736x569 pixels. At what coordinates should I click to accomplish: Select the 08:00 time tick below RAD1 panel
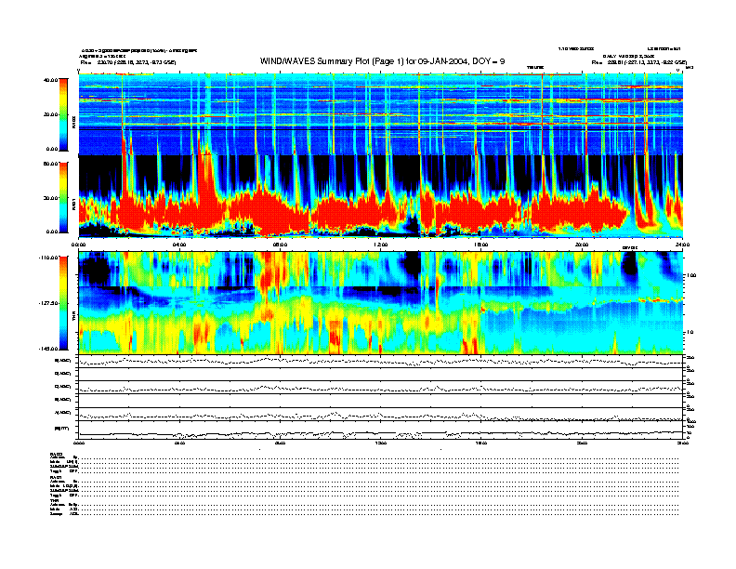(280, 245)
